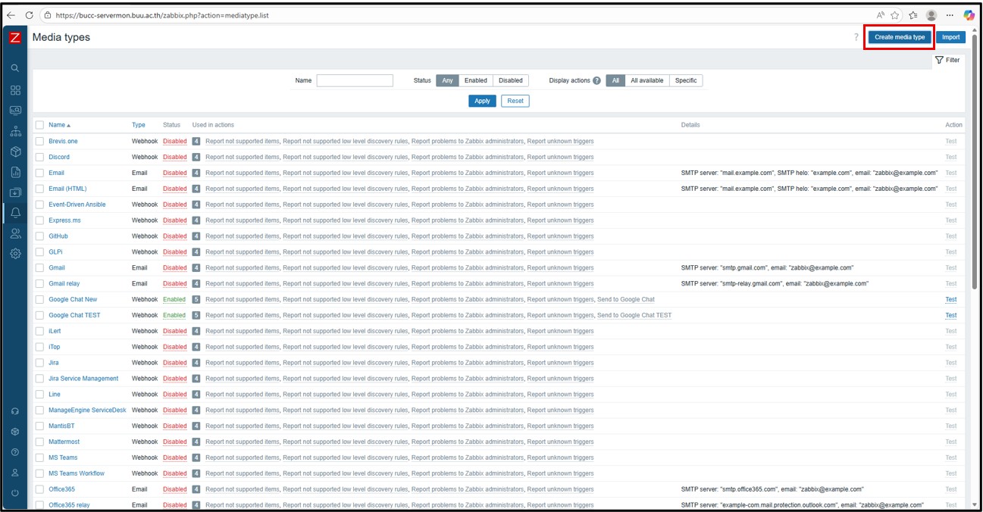Select the Specific display actions option

click(686, 80)
